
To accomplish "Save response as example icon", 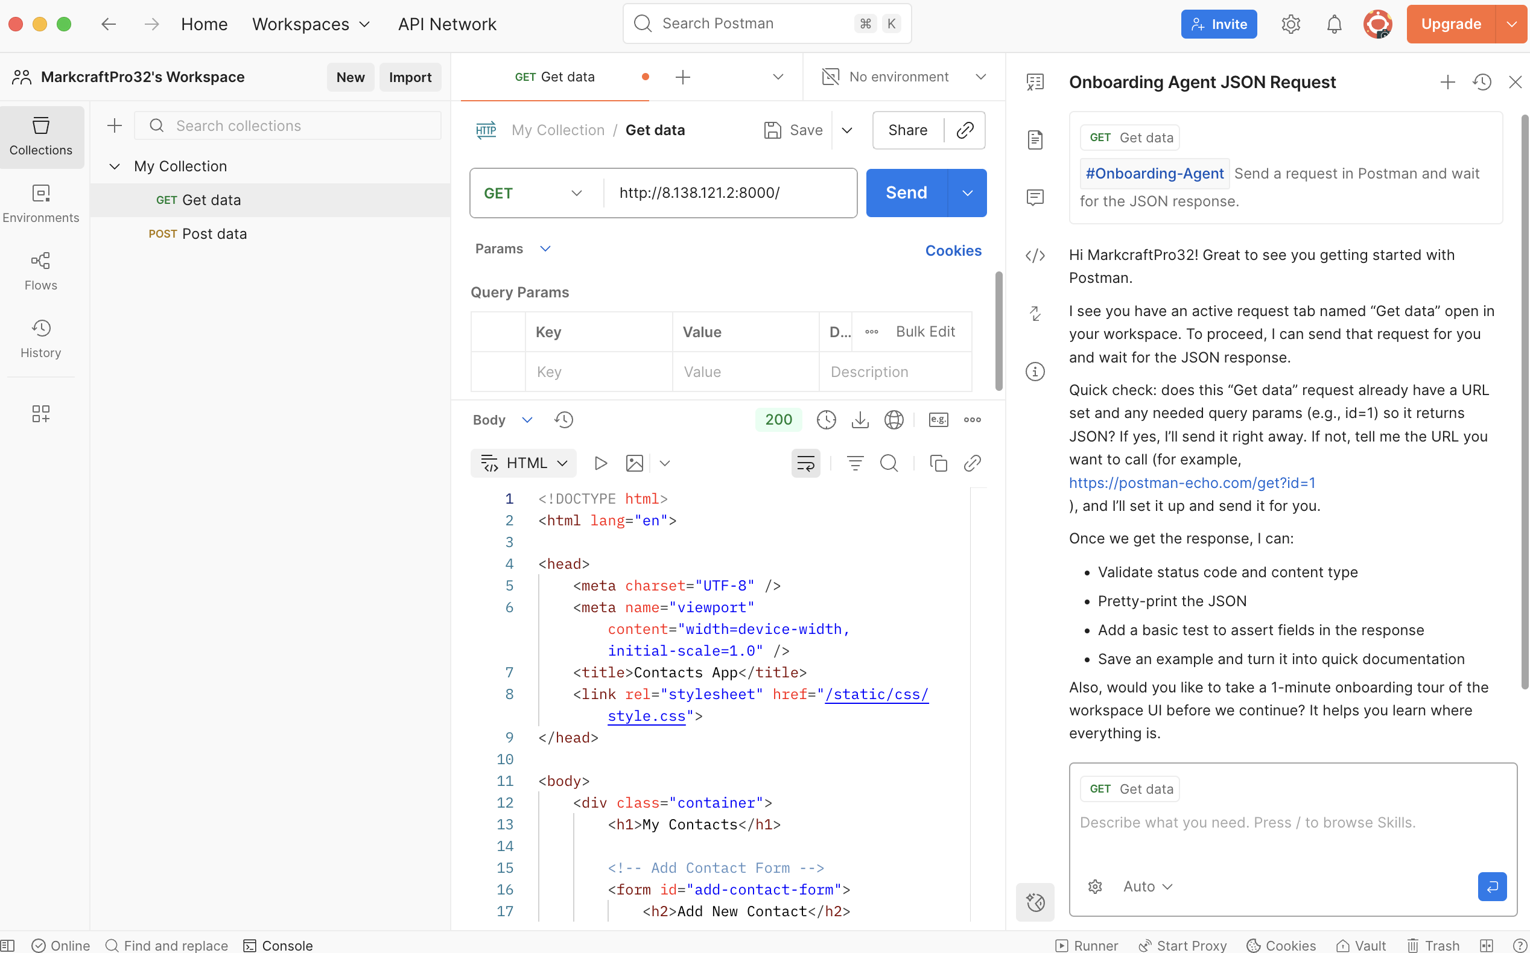I will (939, 420).
